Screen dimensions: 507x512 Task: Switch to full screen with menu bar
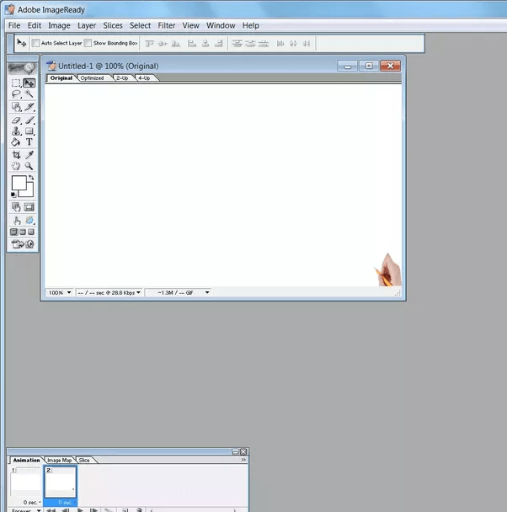pos(23,232)
